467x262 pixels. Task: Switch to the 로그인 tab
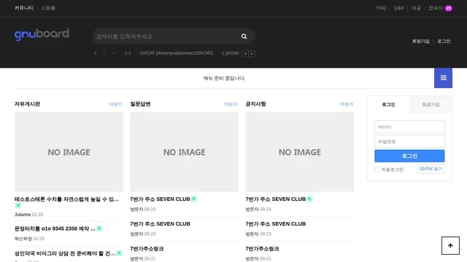point(388,105)
